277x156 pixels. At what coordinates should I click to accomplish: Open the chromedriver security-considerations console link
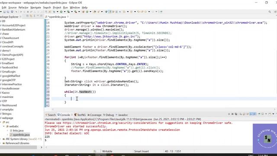[x=110, y=123]
